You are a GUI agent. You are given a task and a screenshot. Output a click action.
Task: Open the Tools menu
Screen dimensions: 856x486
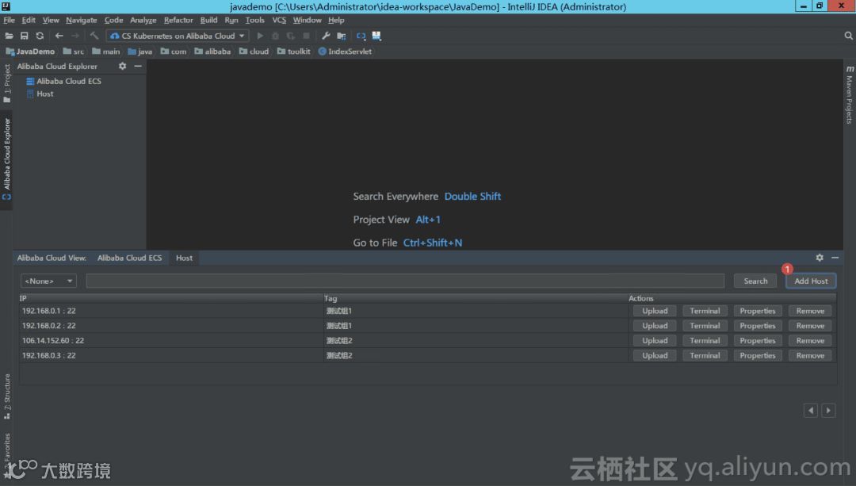(x=255, y=20)
